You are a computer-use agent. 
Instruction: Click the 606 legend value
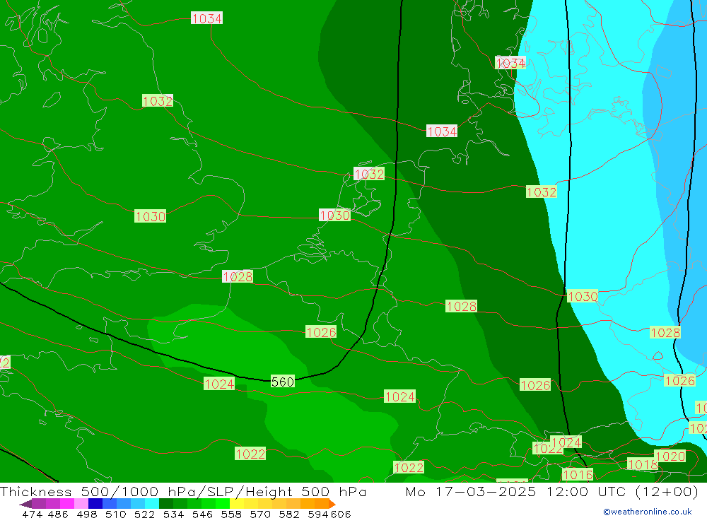click(341, 514)
